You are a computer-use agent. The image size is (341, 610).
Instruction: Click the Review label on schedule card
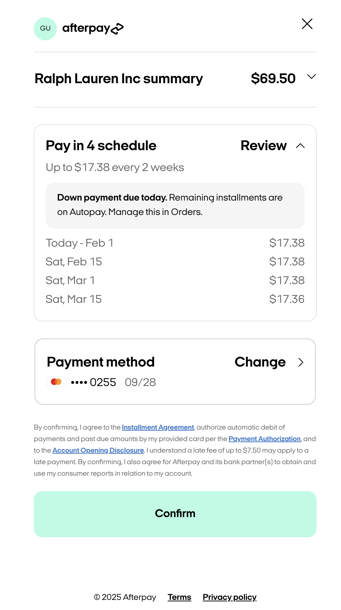pyautogui.click(x=263, y=146)
